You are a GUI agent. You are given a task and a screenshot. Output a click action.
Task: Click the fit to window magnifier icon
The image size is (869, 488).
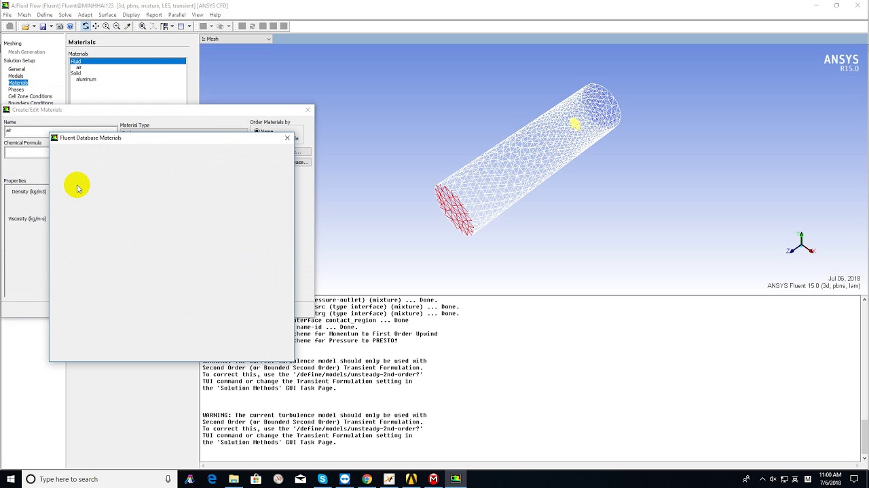pos(143,26)
